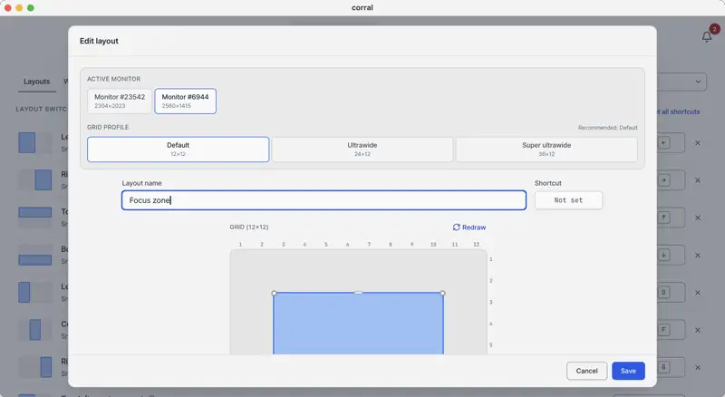Choose Monitor #6944 as active monitor

(185, 101)
